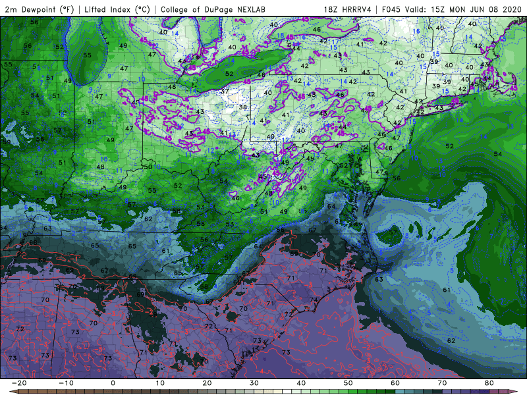Viewport: 527px width, 395px height.
Task: Click the "F045" forecast hour label
Action: (x=392, y=9)
